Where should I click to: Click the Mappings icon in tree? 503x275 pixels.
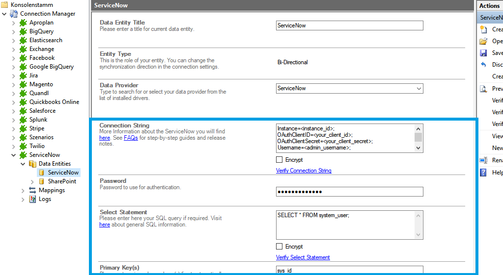[32, 190]
